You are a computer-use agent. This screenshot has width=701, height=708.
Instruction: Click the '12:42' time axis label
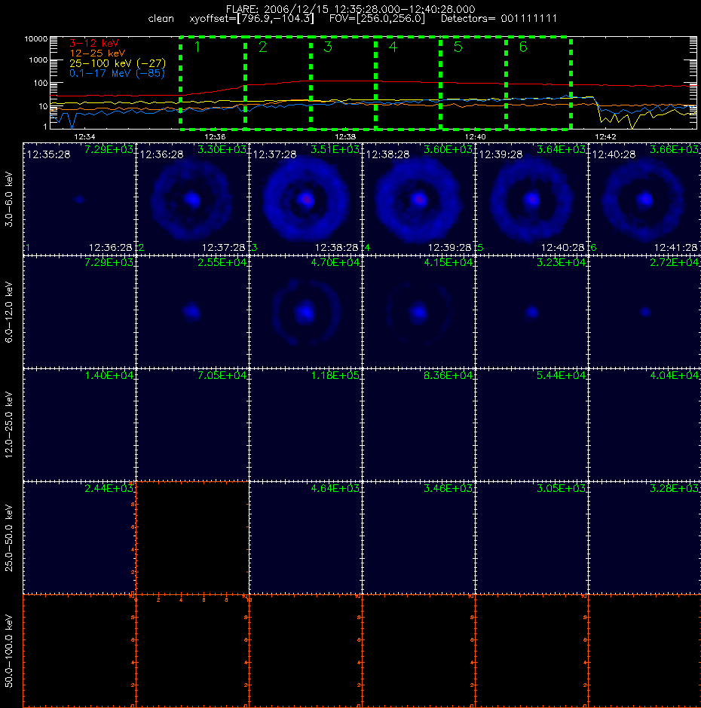[605, 136]
